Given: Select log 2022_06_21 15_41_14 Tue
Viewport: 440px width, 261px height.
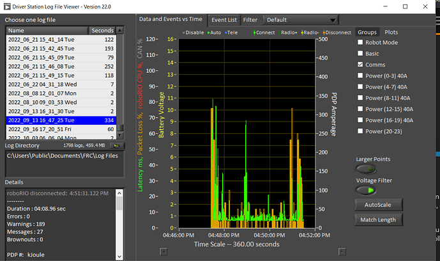Looking at the screenshot, I should 61,39.
